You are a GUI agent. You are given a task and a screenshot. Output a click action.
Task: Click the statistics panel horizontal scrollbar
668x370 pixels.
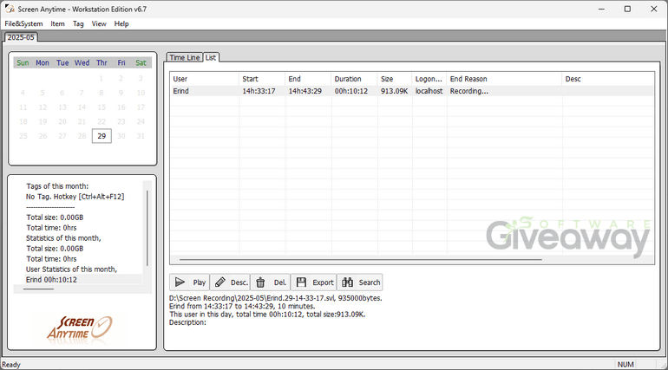point(38,289)
